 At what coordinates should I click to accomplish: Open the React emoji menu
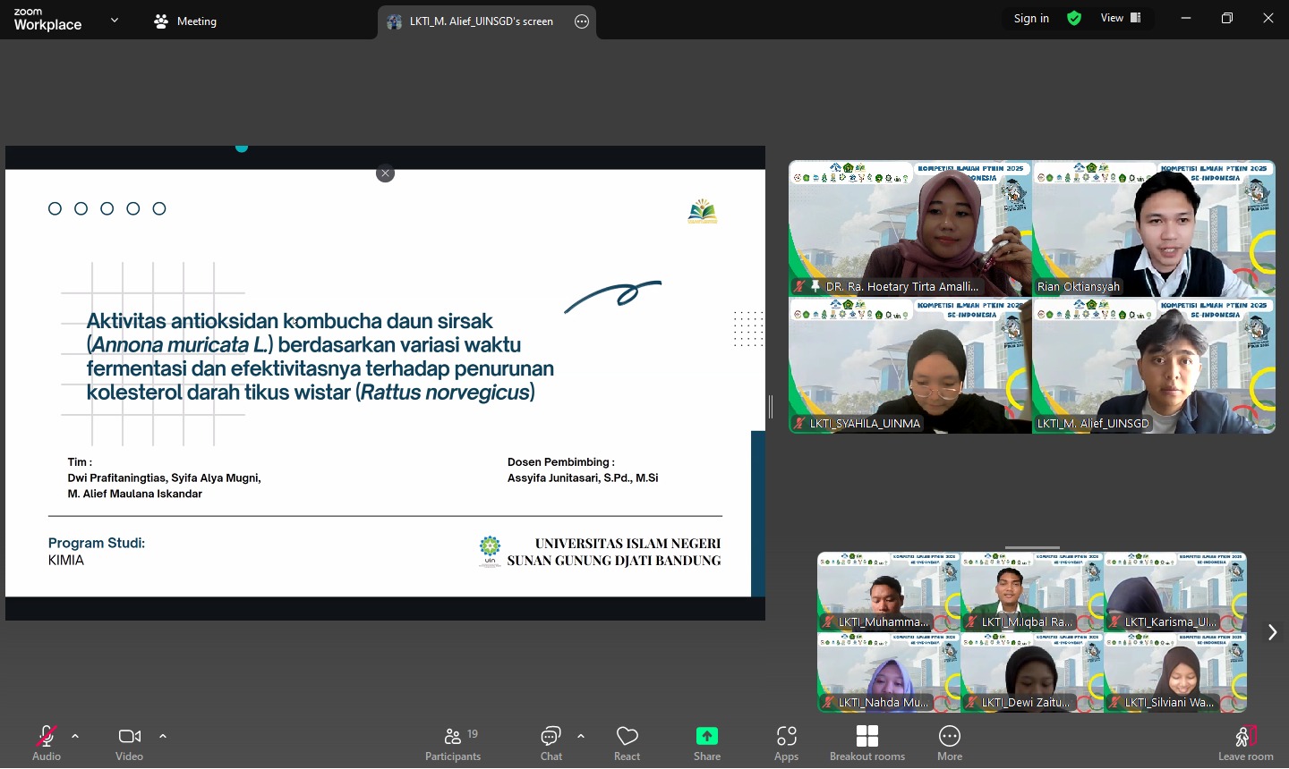tap(627, 741)
